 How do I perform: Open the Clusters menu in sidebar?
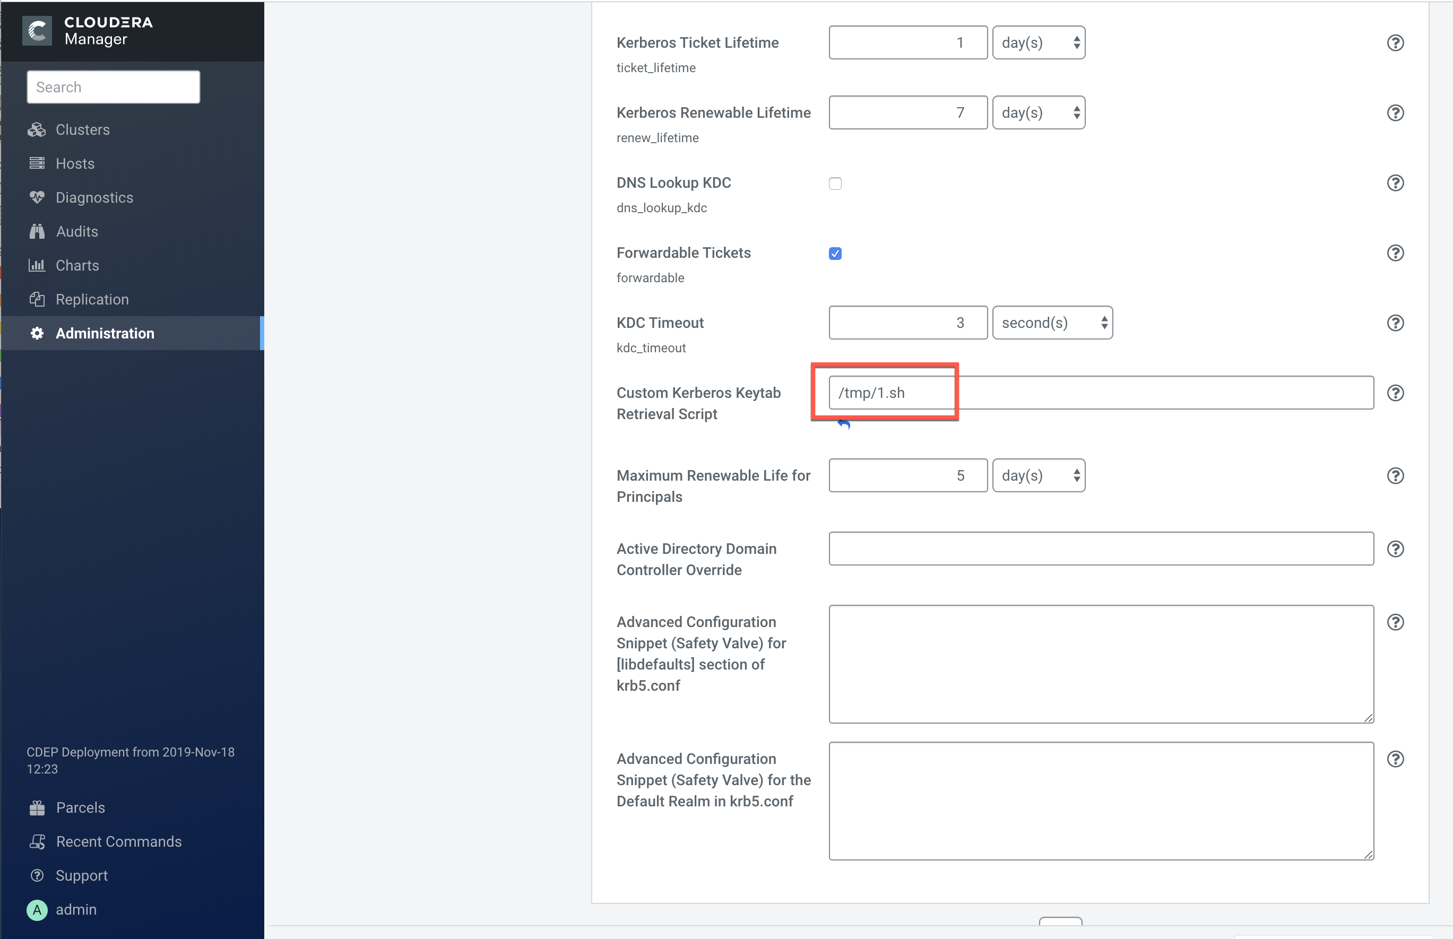click(82, 130)
